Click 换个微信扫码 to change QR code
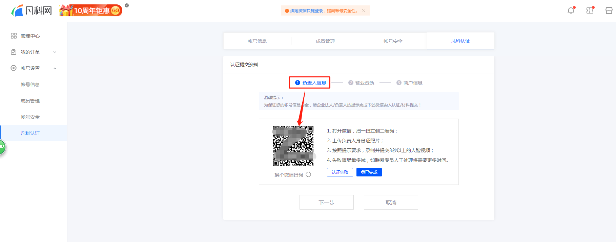The height and width of the screenshot is (242, 616). click(289, 175)
